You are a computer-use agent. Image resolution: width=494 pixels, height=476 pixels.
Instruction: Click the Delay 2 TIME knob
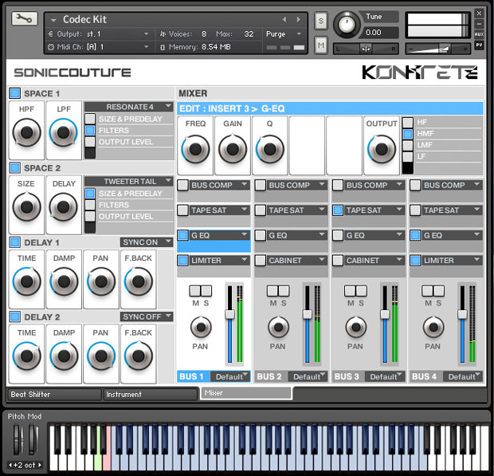coord(26,356)
